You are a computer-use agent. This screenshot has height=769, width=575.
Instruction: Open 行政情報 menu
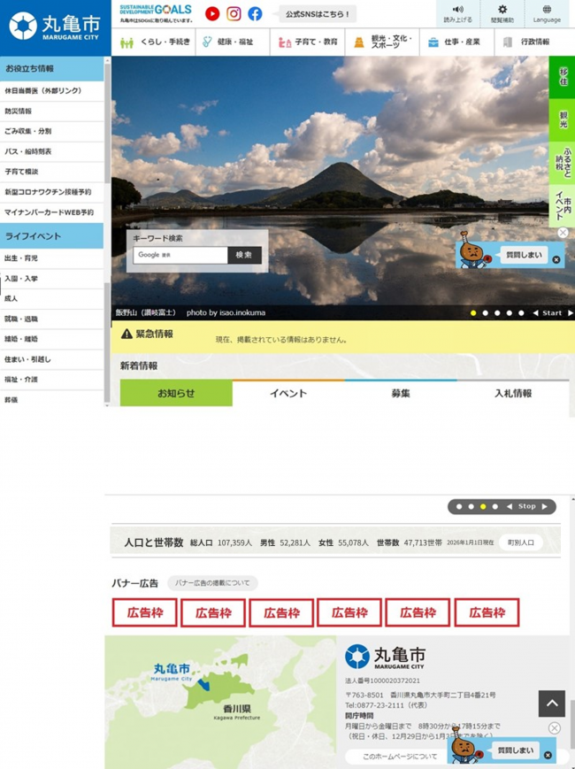532,42
